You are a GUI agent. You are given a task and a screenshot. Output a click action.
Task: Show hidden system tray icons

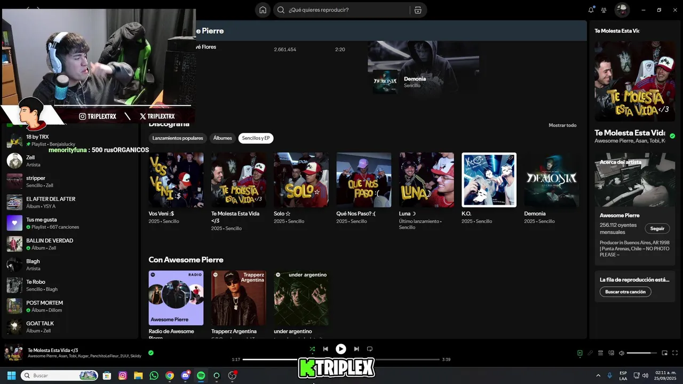598,375
